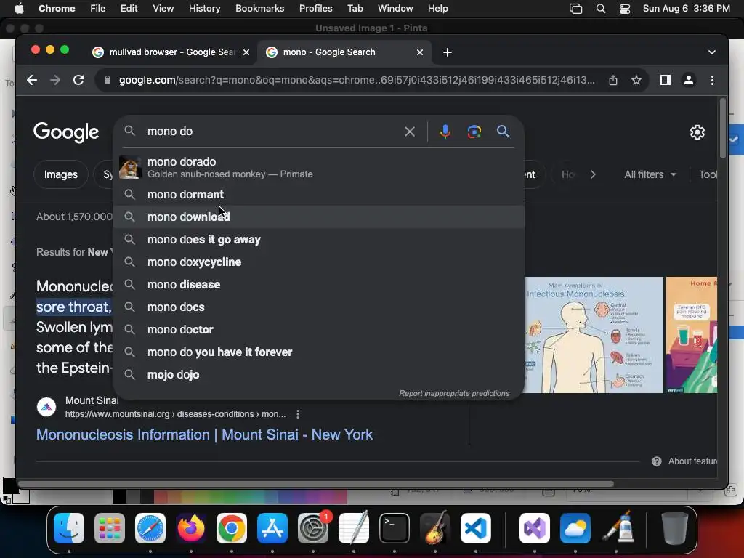Select suggestion mono docs

click(x=318, y=307)
